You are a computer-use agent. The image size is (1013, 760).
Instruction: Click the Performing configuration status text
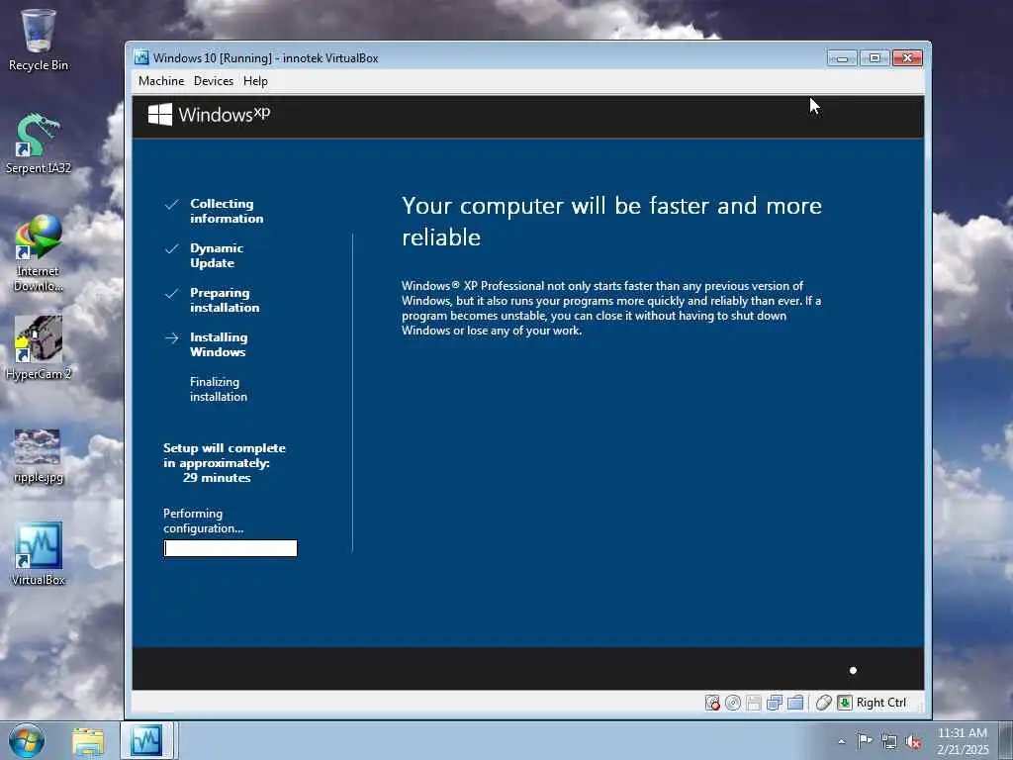click(203, 521)
